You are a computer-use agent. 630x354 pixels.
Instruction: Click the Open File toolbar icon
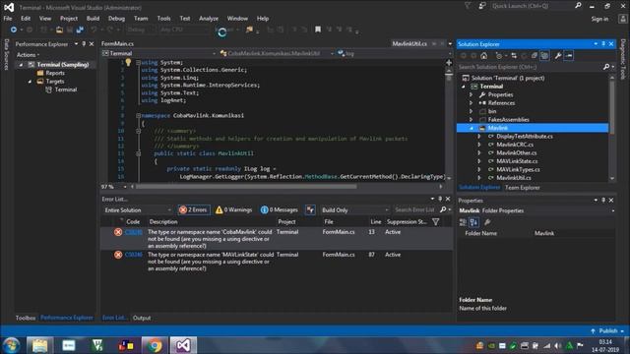tap(59, 29)
